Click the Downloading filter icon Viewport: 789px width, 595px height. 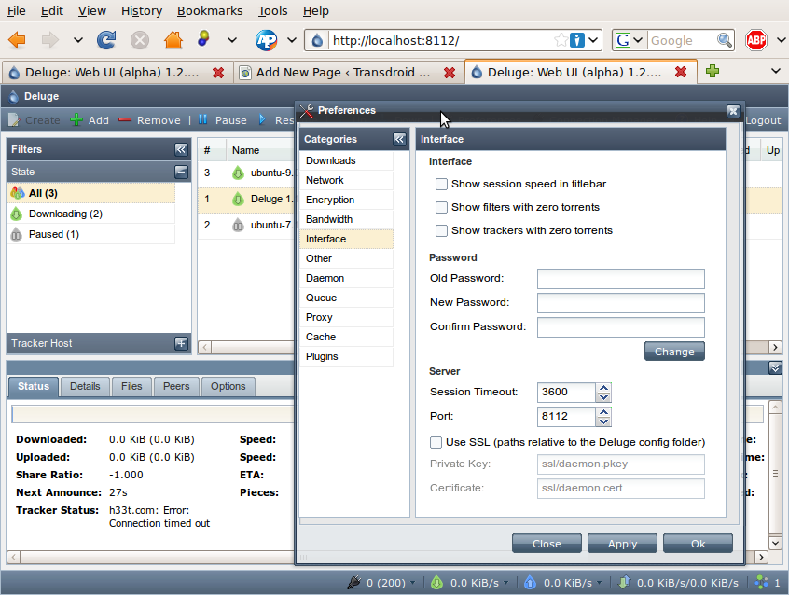17,214
